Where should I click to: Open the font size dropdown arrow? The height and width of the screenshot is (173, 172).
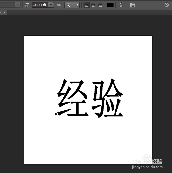coord(51,5)
